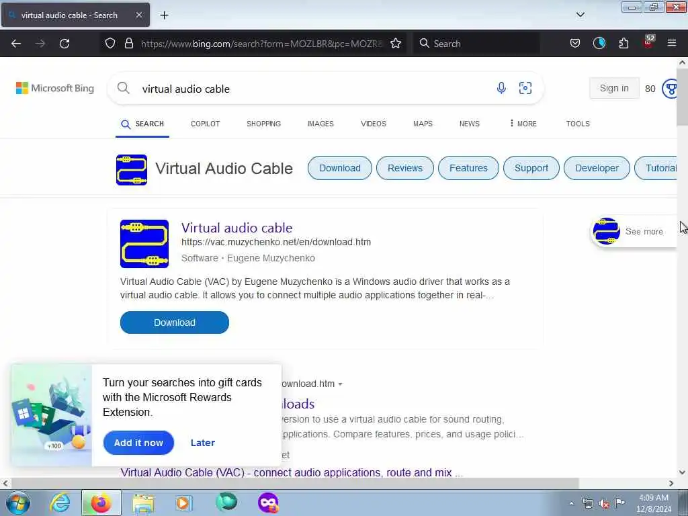Viewport: 688px width, 516px height.
Task: Click Add it now rewards button
Action: (138, 443)
